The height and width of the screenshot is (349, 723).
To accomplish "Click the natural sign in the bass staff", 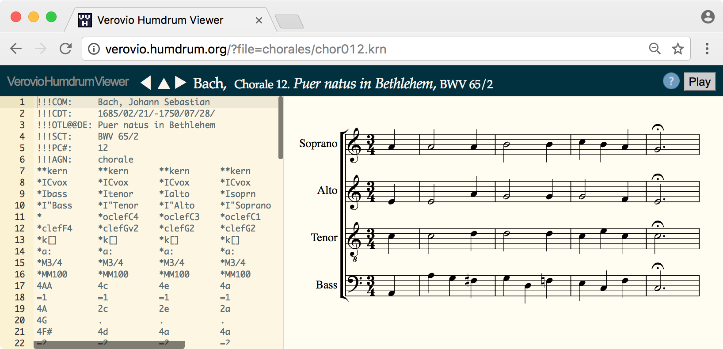I will [x=543, y=281].
